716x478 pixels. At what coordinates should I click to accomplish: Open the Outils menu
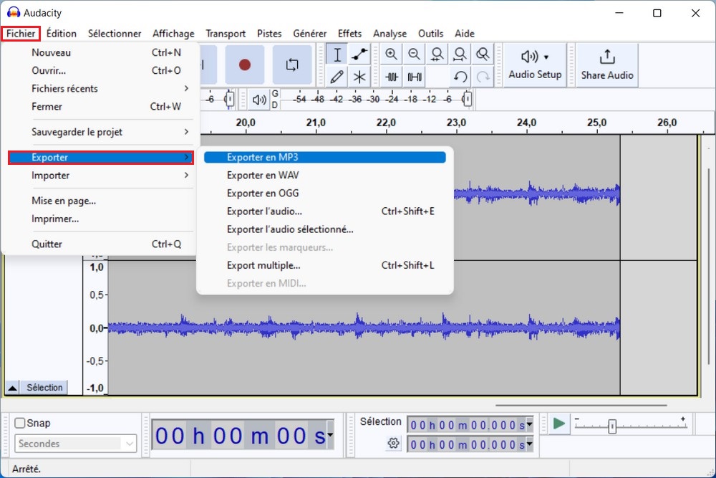pos(430,34)
